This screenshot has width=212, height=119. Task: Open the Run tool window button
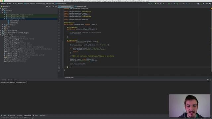[x=4, y=116]
